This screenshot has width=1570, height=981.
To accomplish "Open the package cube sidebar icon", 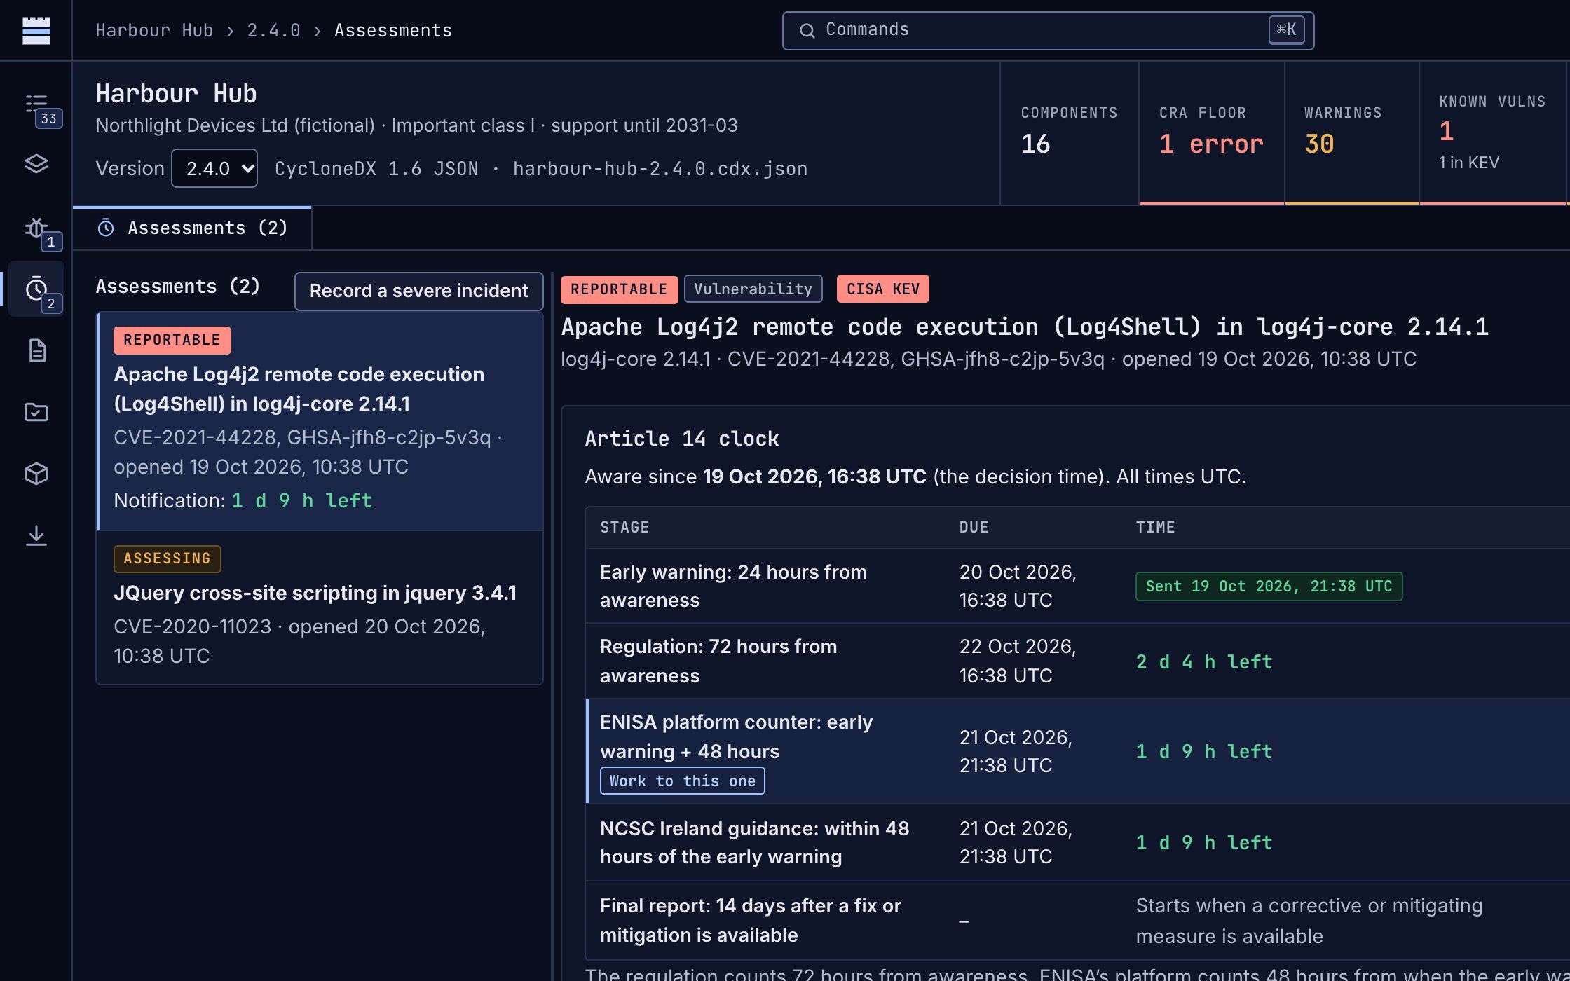I will (36, 474).
